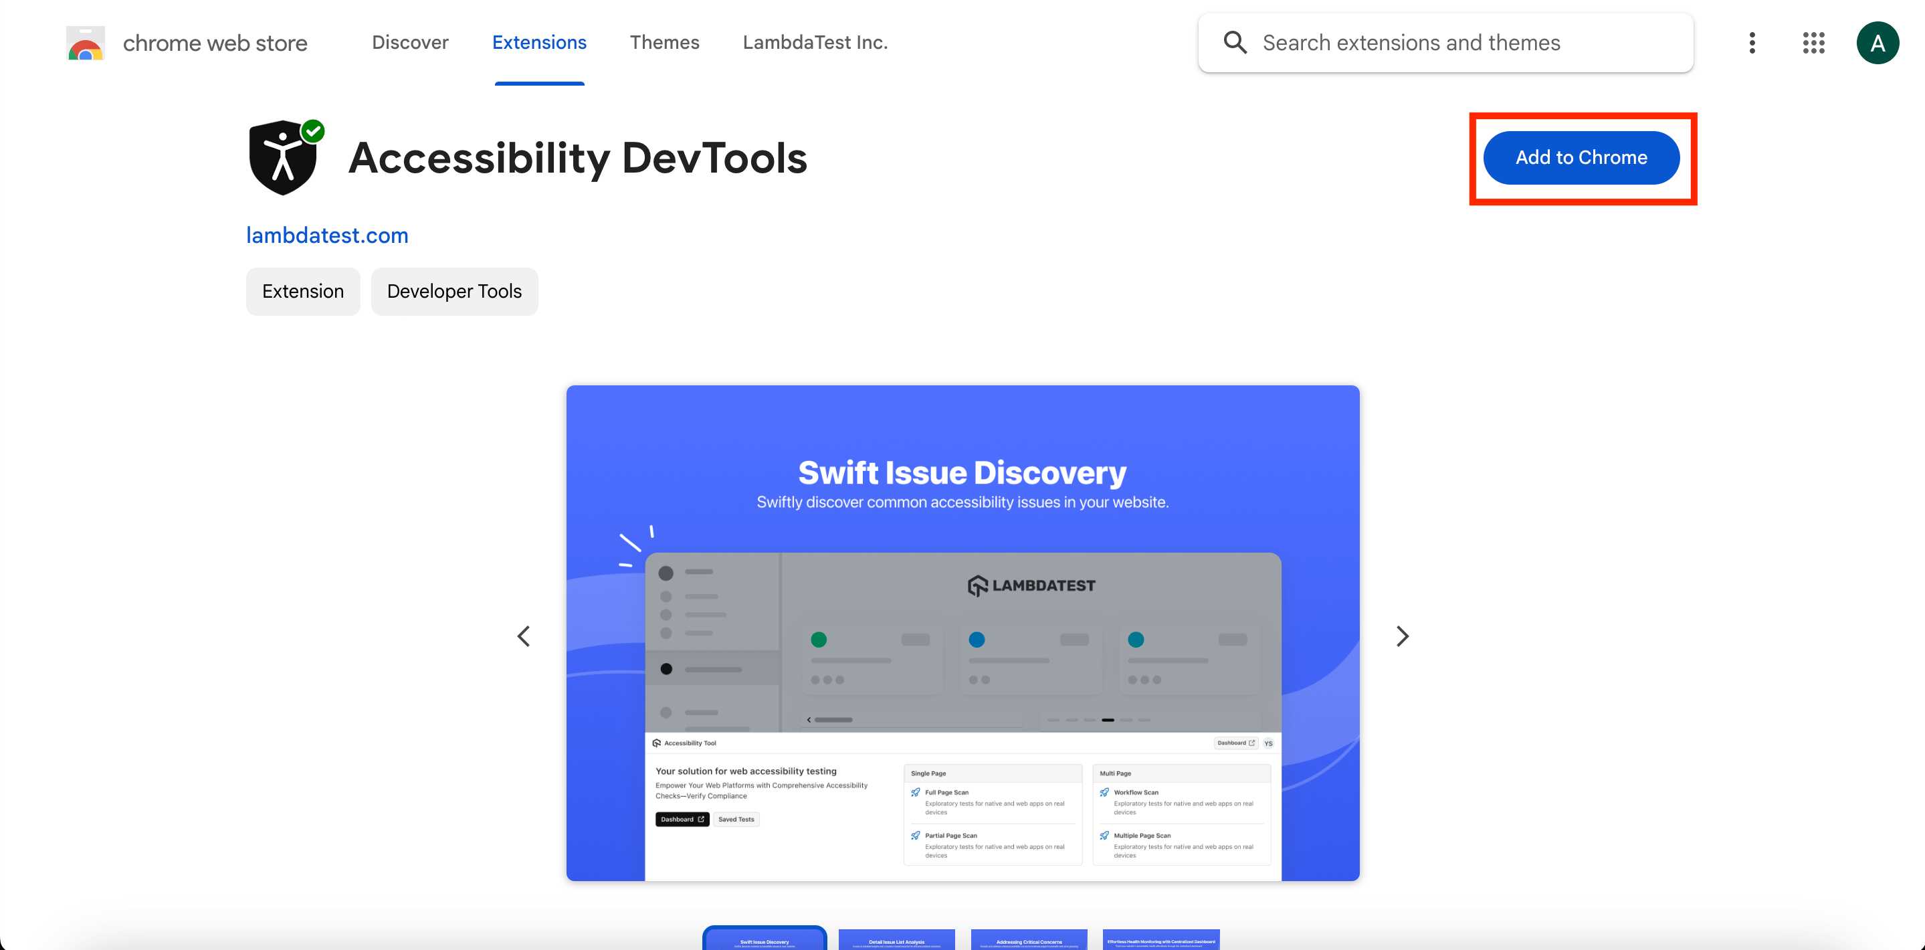Open the lambdatest.com link

327,235
